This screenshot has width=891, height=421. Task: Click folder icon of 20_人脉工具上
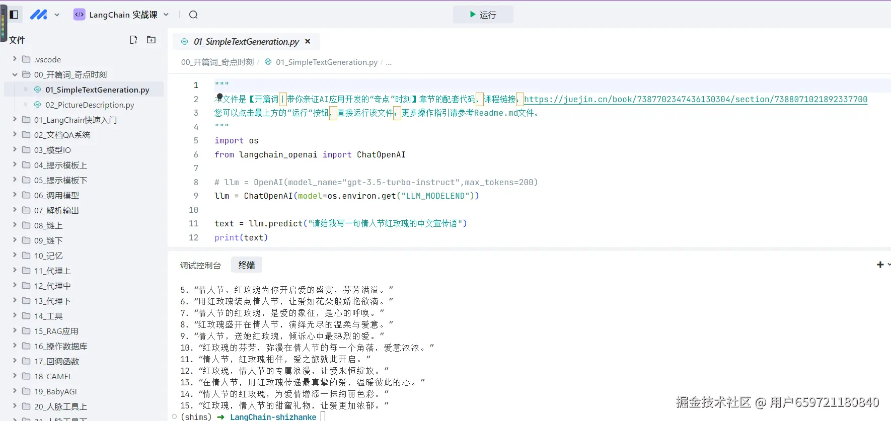point(26,406)
